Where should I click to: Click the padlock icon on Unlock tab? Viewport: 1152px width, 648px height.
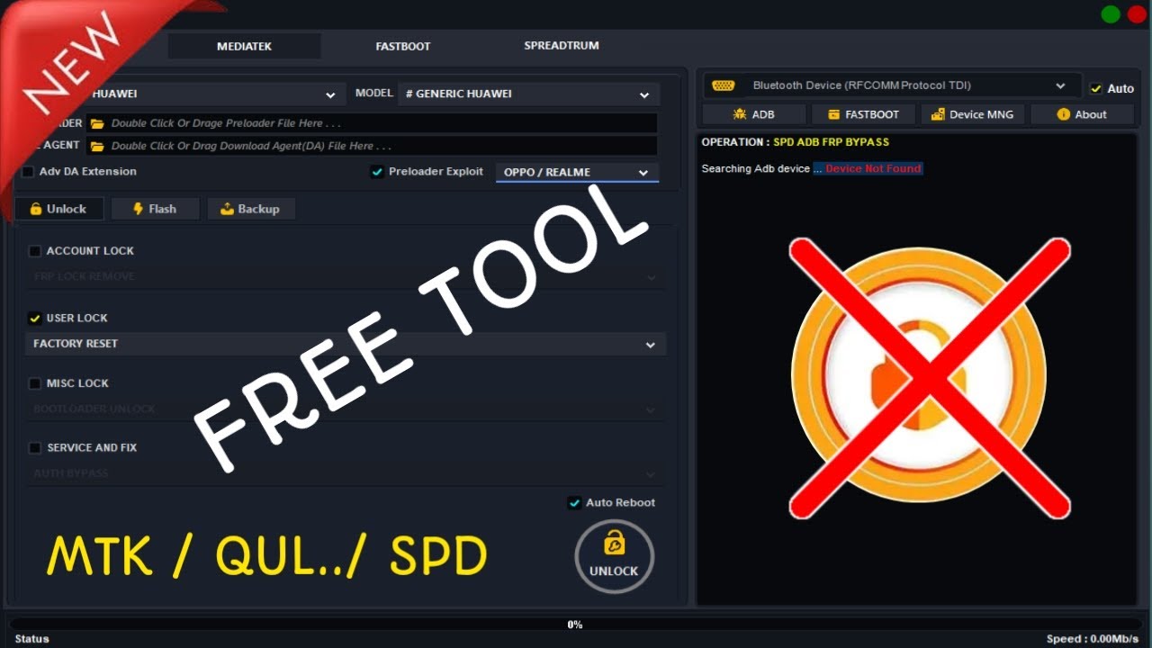coord(35,209)
